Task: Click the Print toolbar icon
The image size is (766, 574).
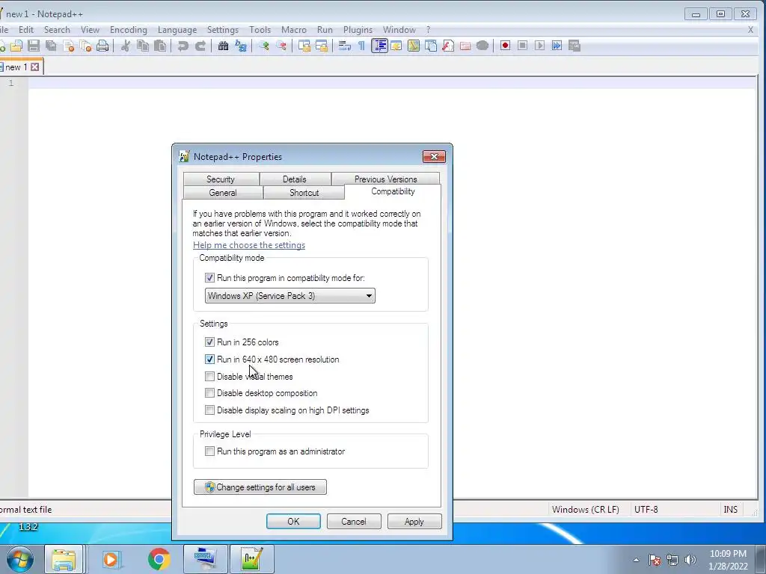Action: (102, 46)
